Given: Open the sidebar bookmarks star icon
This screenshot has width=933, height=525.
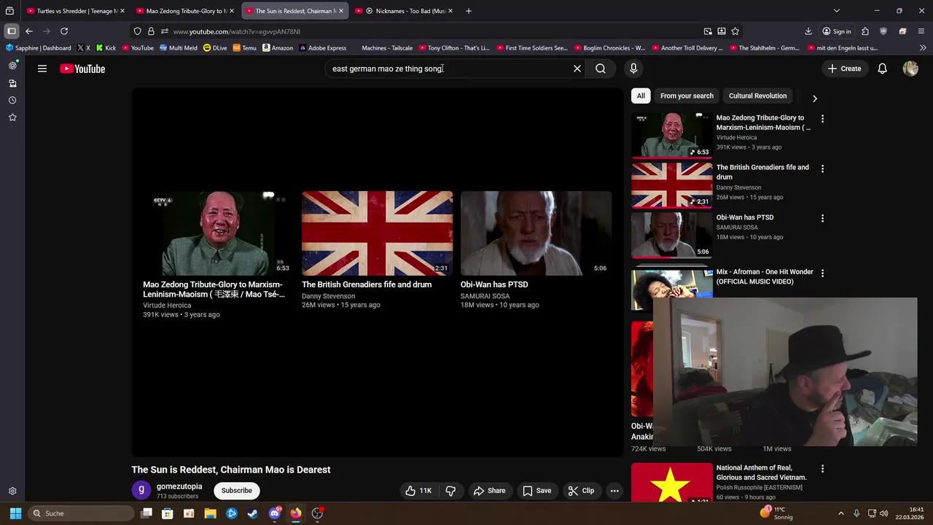Looking at the screenshot, I should point(12,117).
